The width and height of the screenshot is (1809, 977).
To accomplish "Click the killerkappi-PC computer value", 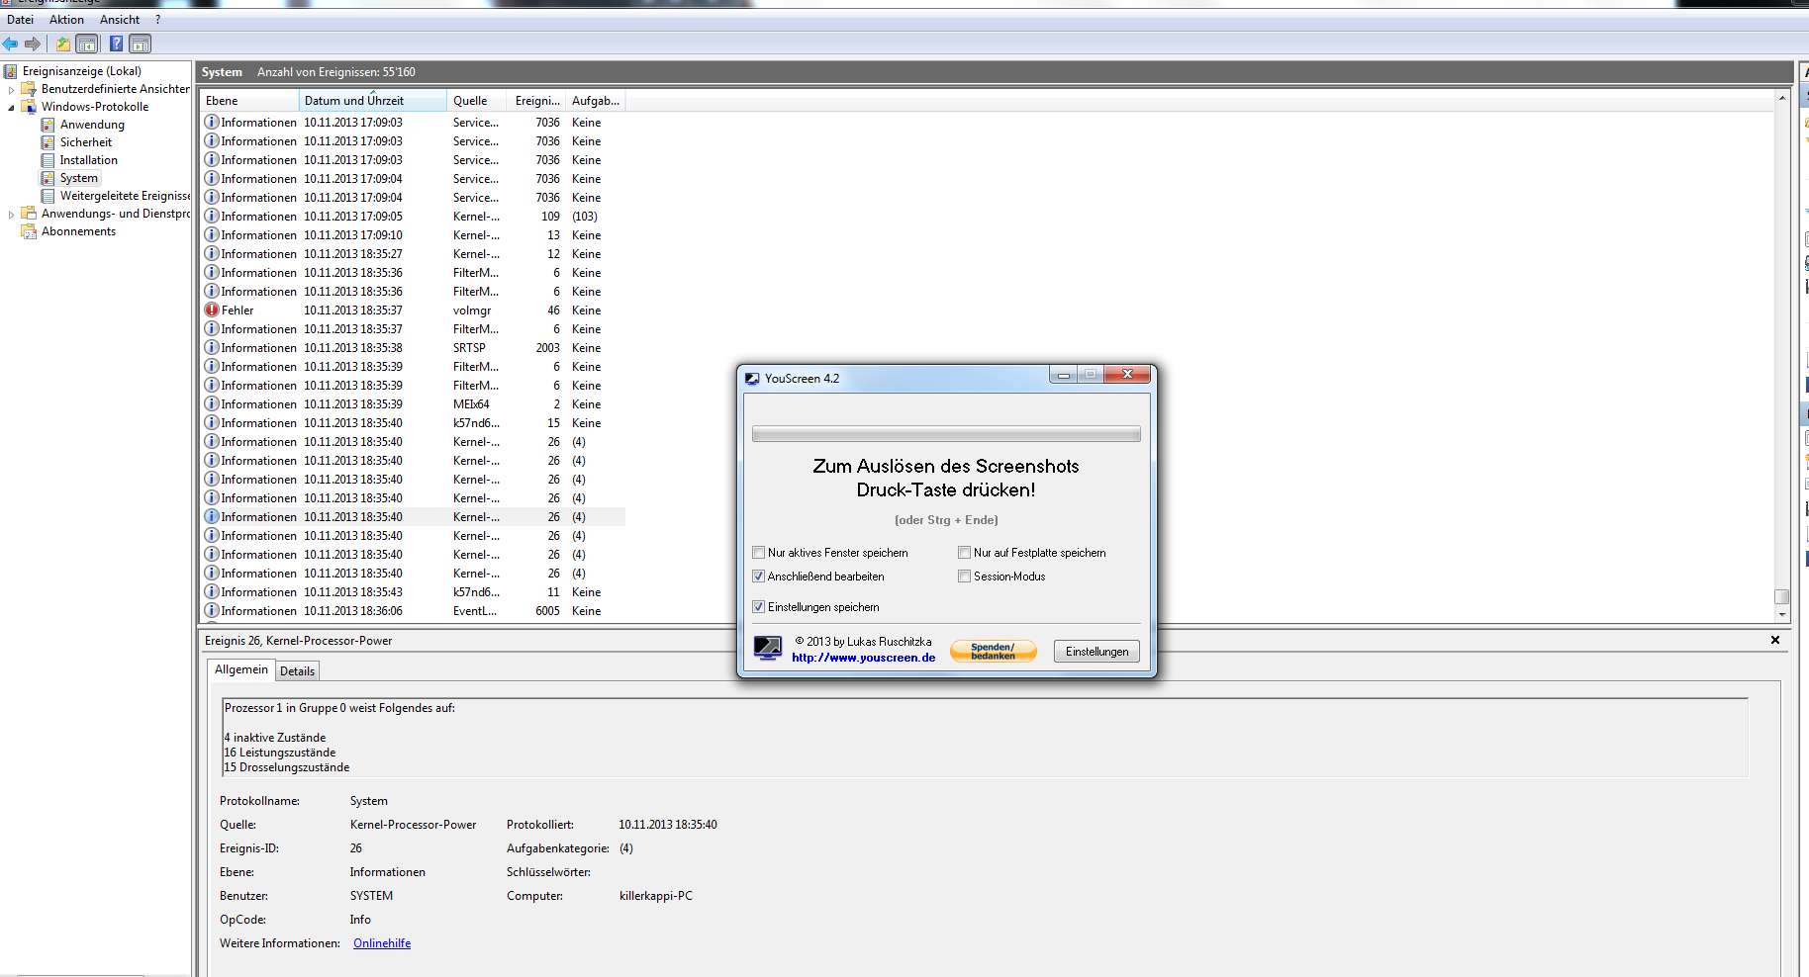I will click(656, 896).
